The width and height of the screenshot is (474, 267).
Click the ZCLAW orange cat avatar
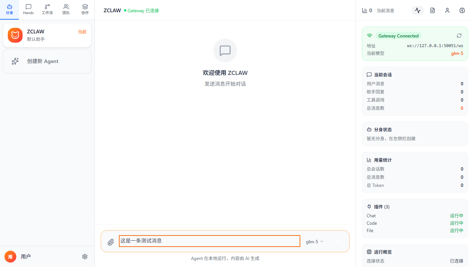(x=15, y=35)
